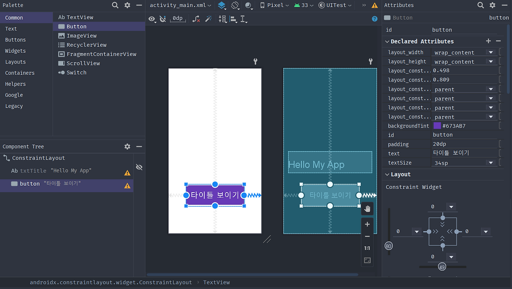Toggle autoconnect magnet icon

(162, 19)
